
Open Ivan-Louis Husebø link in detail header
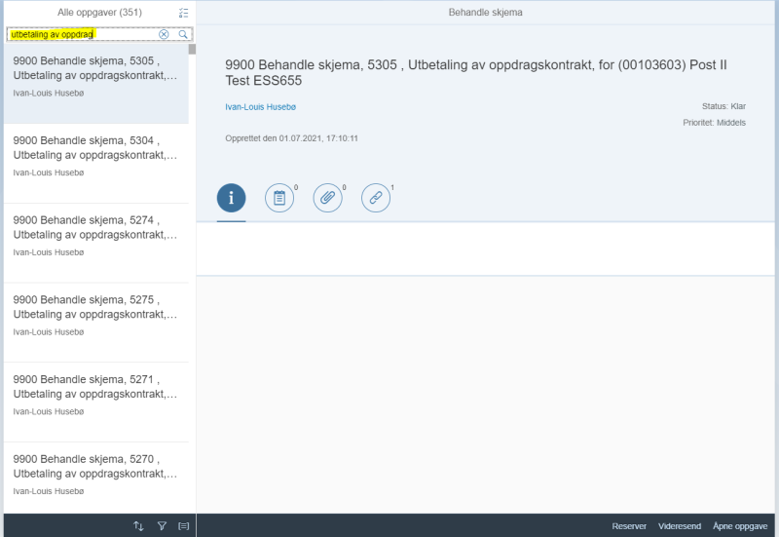(260, 107)
